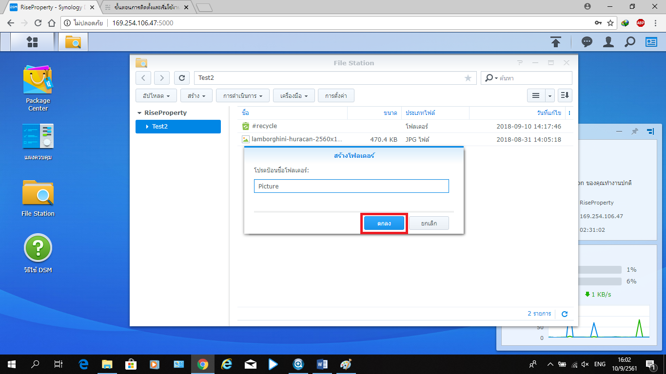Open the DSM Main Menu grid icon
Screen dimensions: 666x374
(x=32, y=42)
